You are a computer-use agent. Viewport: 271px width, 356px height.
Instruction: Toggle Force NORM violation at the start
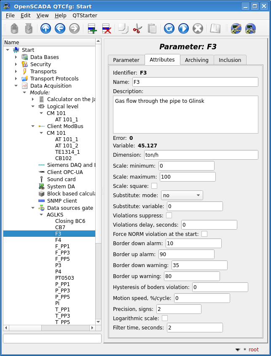tap(204, 234)
